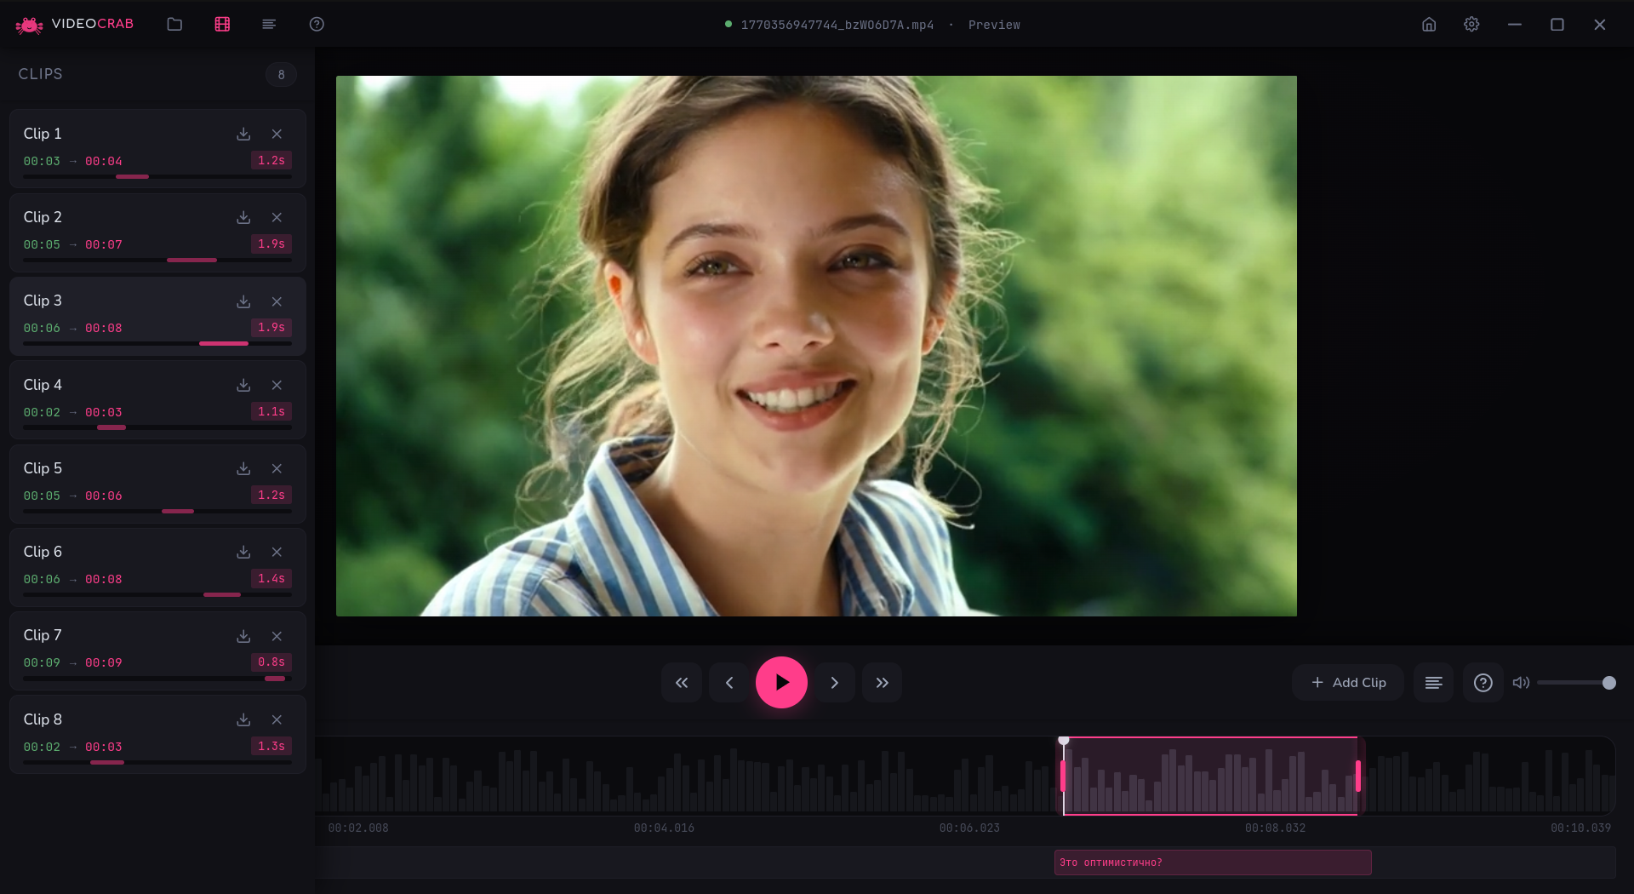Remove Clip 7
The image size is (1634, 894).
277,636
